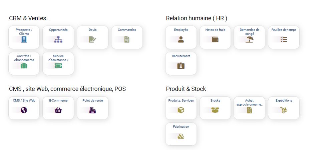Click the E-Commerce basket icon
Screen dimensions: 314x150
pyautogui.click(x=58, y=110)
